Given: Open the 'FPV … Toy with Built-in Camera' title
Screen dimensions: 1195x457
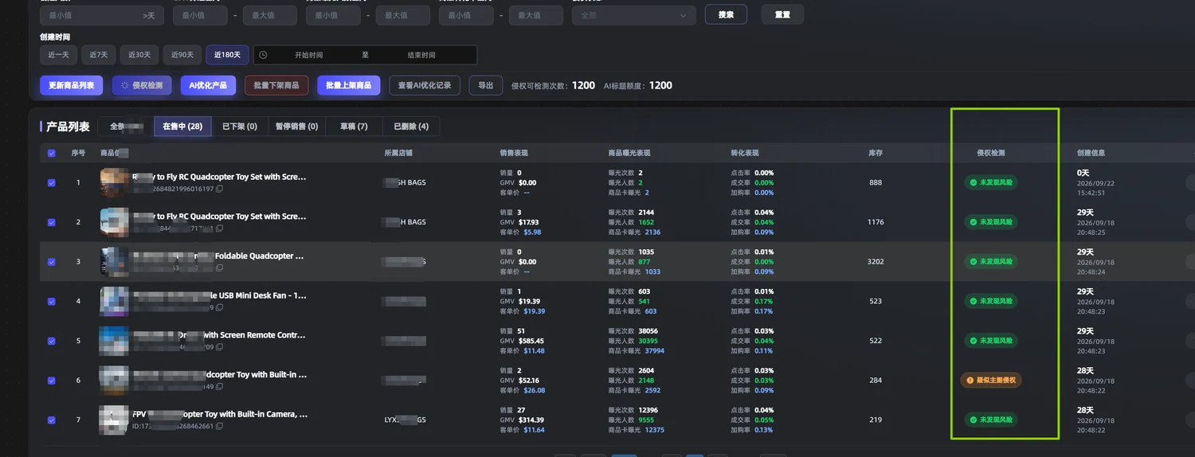Looking at the screenshot, I should pyautogui.click(x=220, y=414).
